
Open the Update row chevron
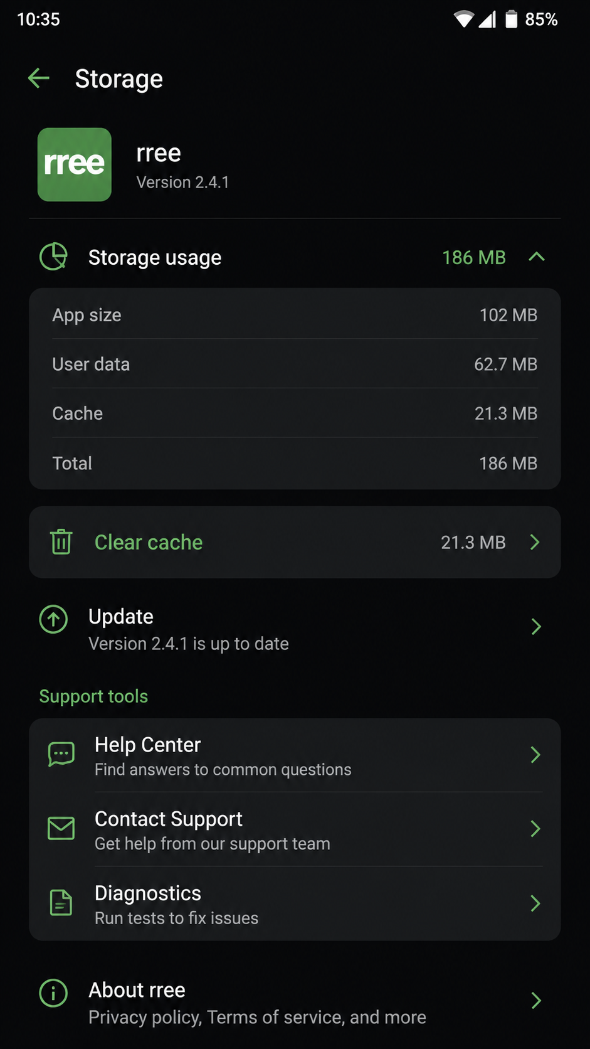click(536, 626)
